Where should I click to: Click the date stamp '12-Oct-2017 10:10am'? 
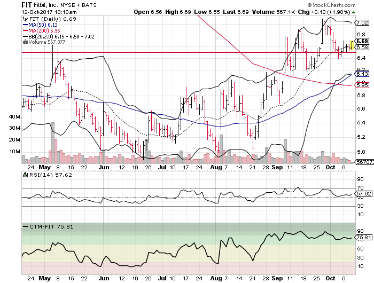pyautogui.click(x=49, y=12)
